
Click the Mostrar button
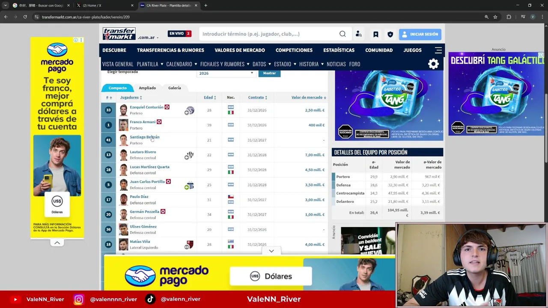tap(269, 73)
